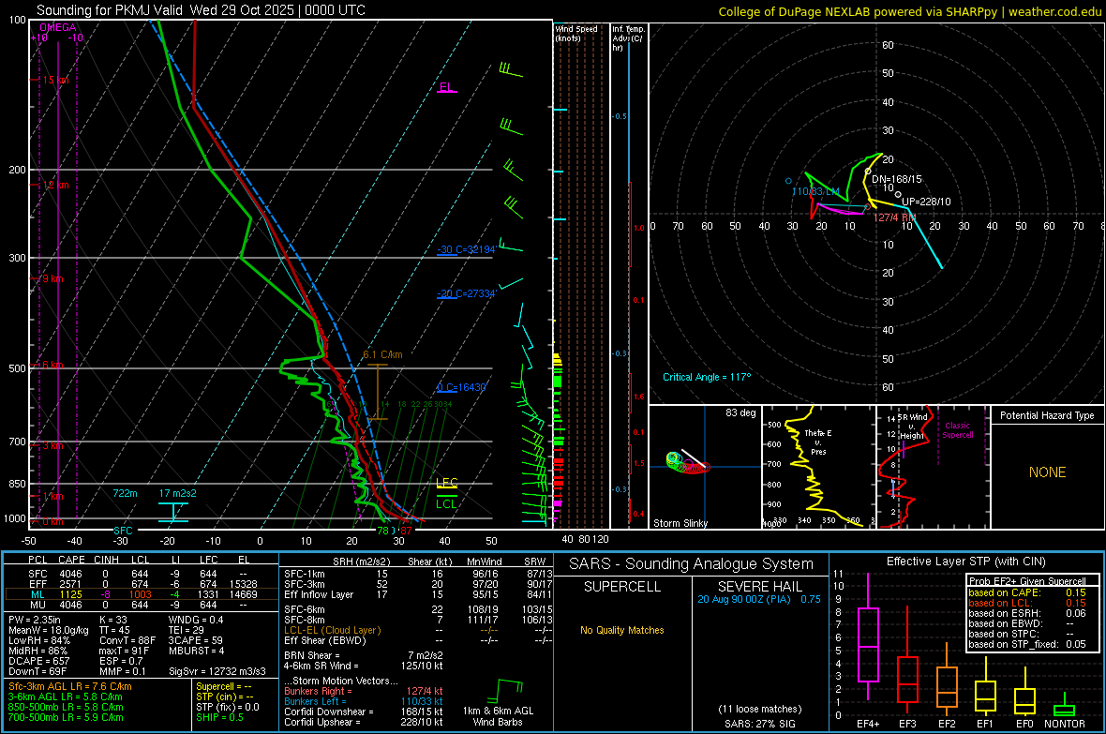The width and height of the screenshot is (1106, 734).
Task: Click the 83 deg slinky tilt value
Action: coord(740,412)
